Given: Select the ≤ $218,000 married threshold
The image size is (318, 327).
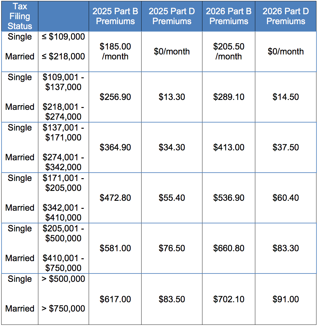Looking at the screenshot, I should [63, 57].
